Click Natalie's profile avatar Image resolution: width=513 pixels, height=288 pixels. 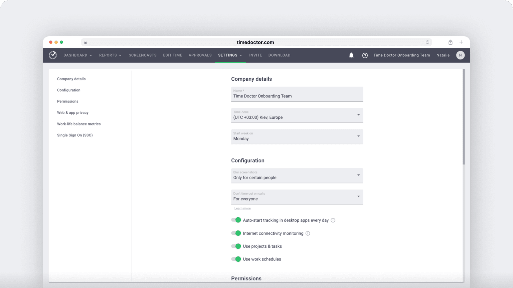pos(460,55)
